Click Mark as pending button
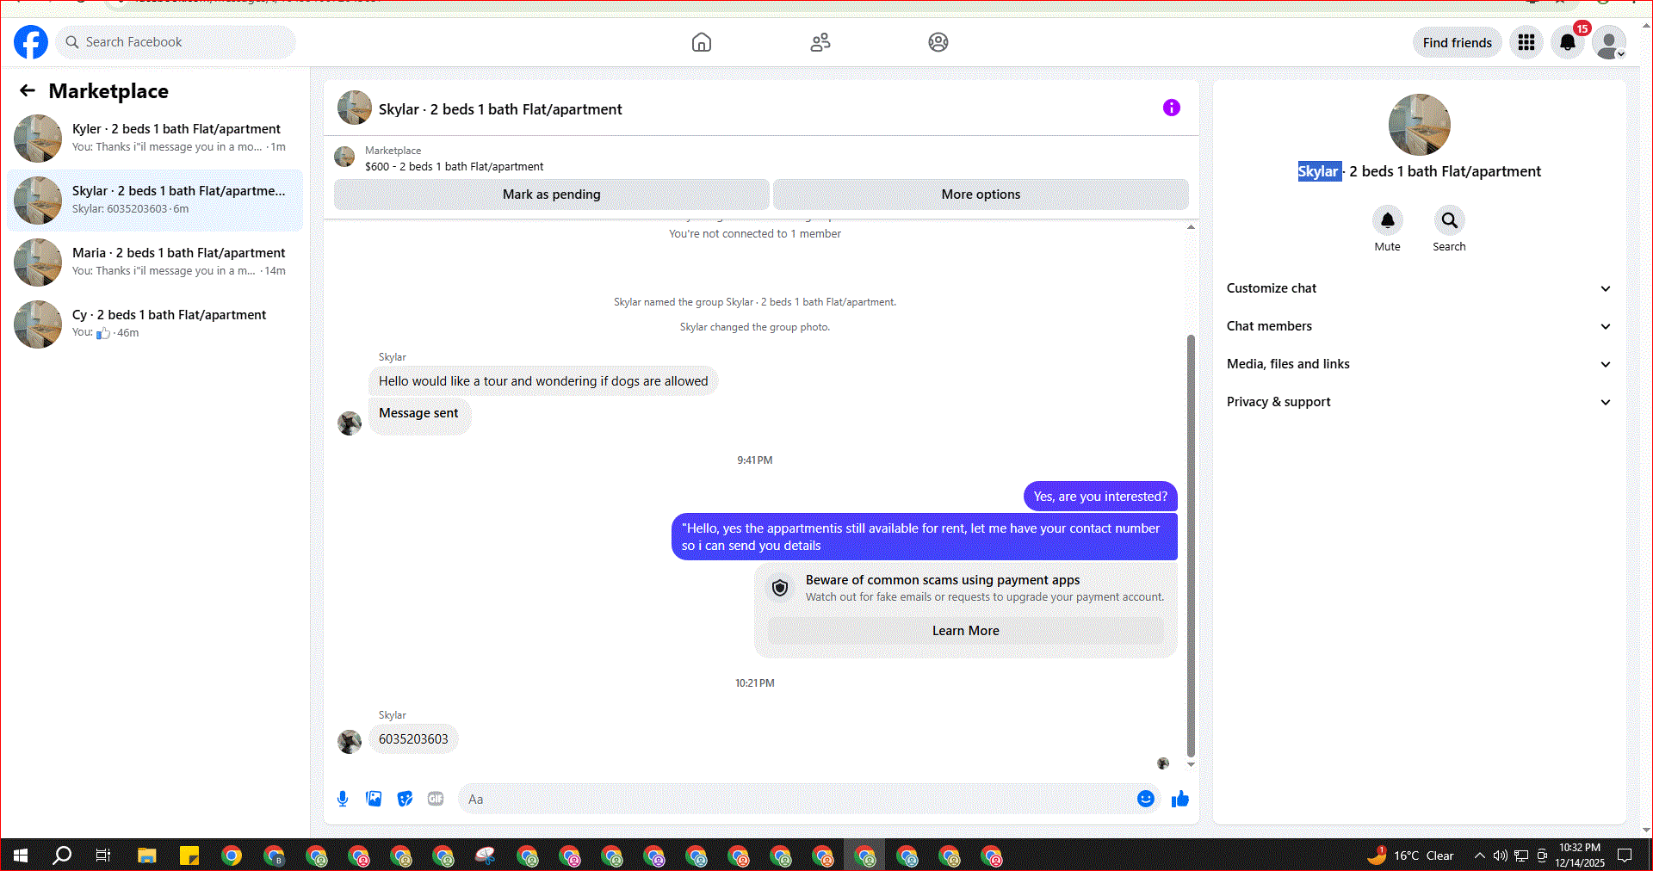Viewport: 1653px width, 871px height. [x=551, y=195]
